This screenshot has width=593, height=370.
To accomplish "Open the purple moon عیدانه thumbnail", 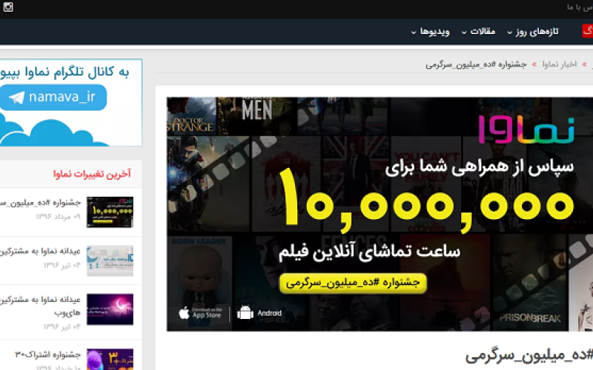I will click(x=110, y=309).
